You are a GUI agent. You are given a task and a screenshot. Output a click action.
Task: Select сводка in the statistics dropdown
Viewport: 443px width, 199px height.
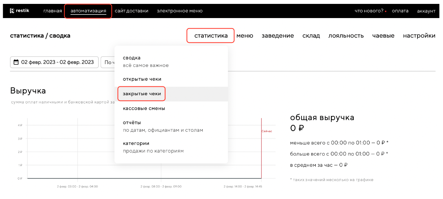point(132,58)
